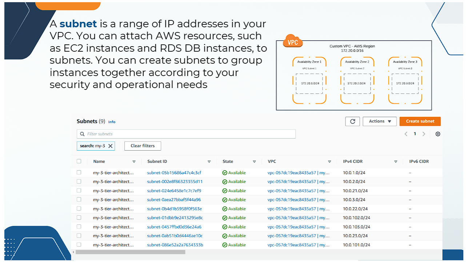Click the 'Subnets (9)' table heading
This screenshot has width=468, height=267.
pos(91,121)
